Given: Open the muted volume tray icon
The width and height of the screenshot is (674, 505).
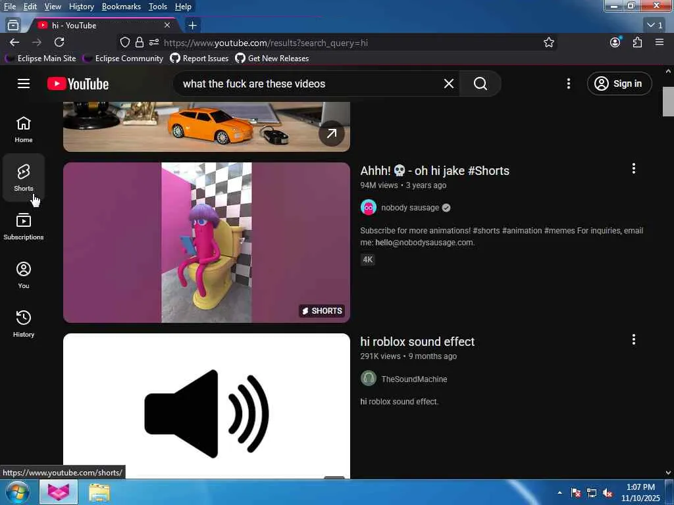Looking at the screenshot, I should [608, 493].
